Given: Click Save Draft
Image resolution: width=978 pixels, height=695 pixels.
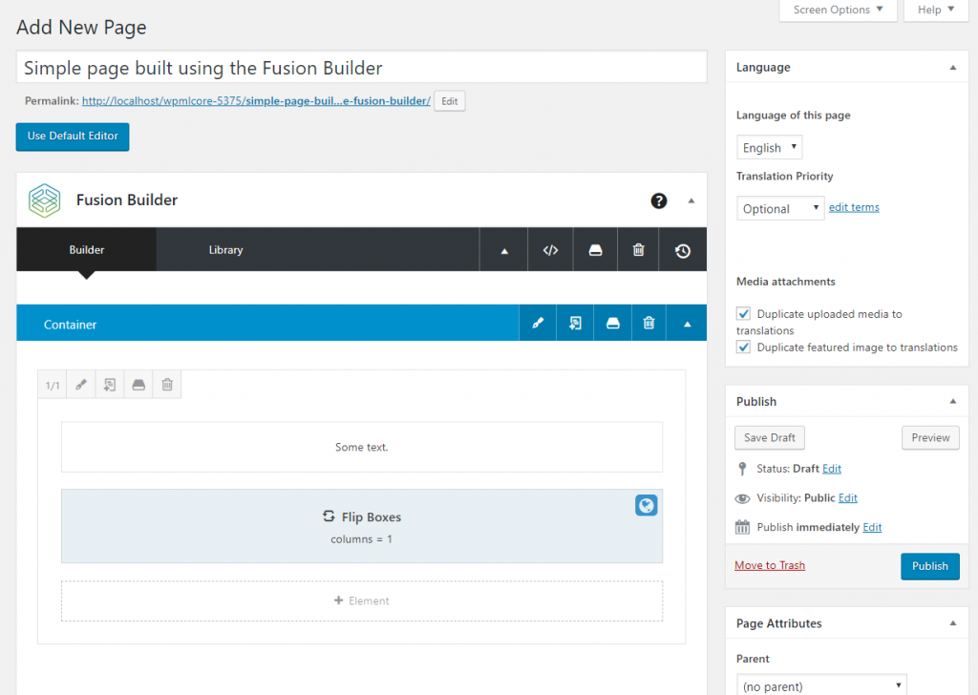Looking at the screenshot, I should 770,437.
